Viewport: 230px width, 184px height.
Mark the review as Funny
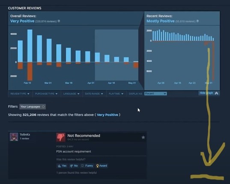tap(87, 166)
